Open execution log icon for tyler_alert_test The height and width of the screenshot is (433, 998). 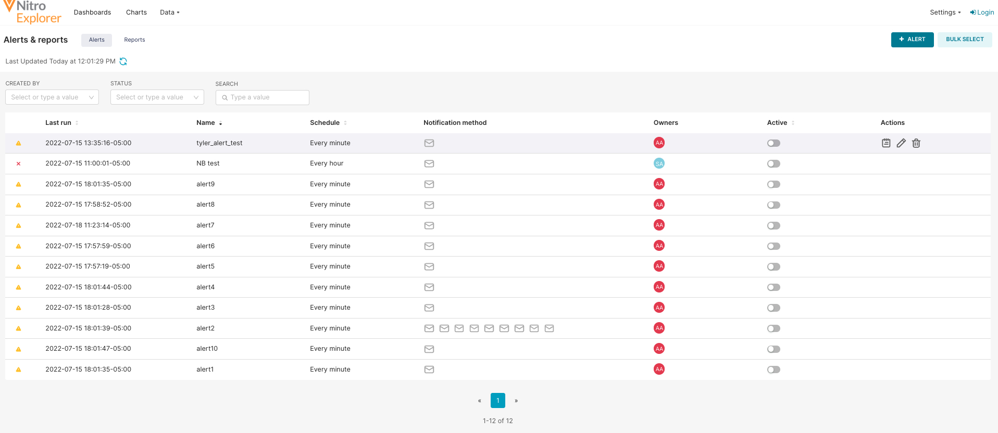point(886,143)
